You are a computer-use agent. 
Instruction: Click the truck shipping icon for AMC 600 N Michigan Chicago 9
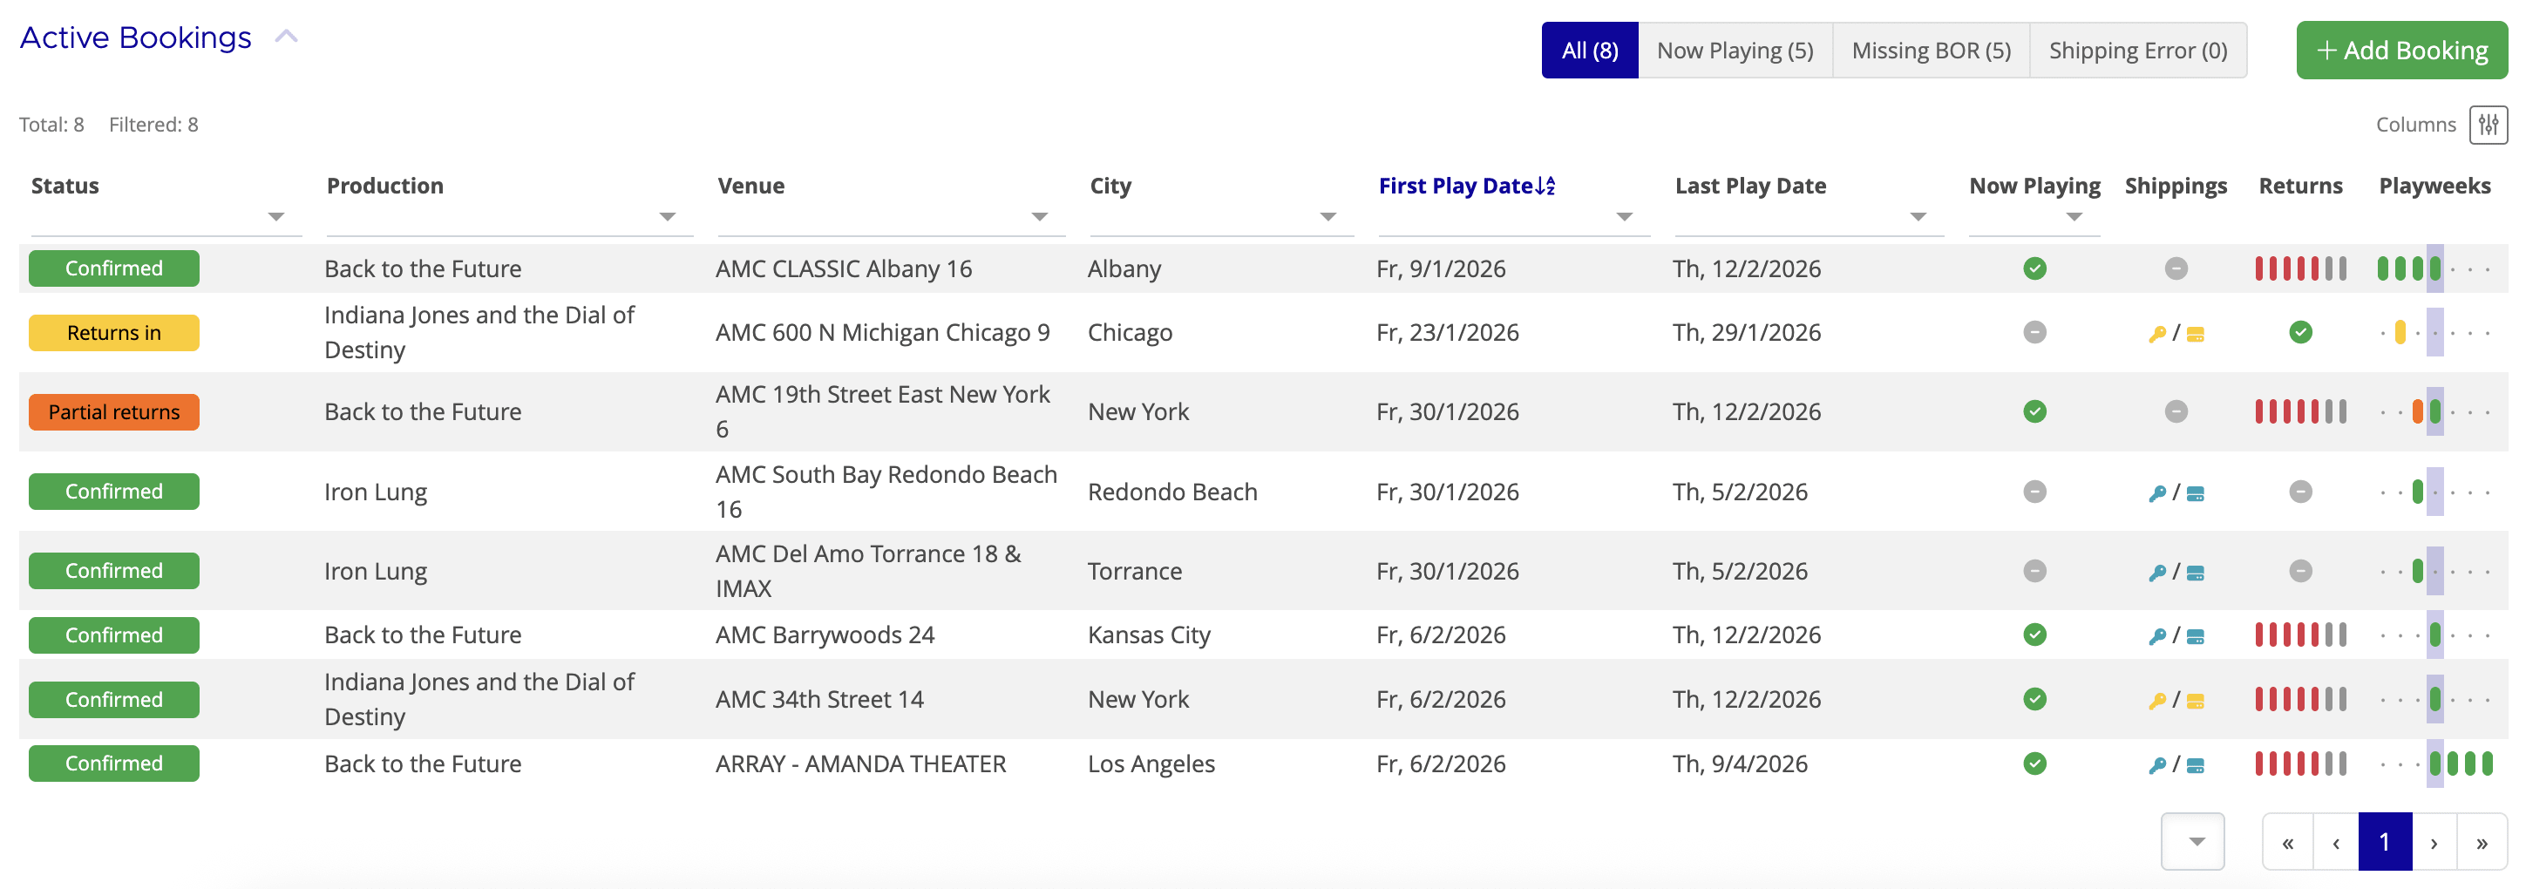pyautogui.click(x=2196, y=332)
